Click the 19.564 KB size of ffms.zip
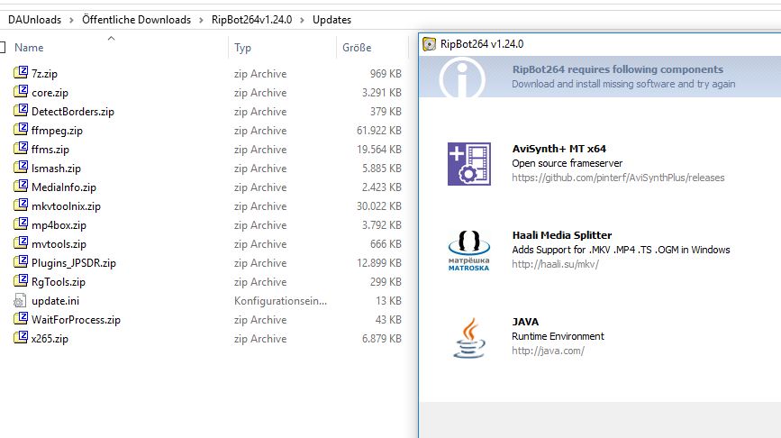781x438 pixels. pos(379,150)
